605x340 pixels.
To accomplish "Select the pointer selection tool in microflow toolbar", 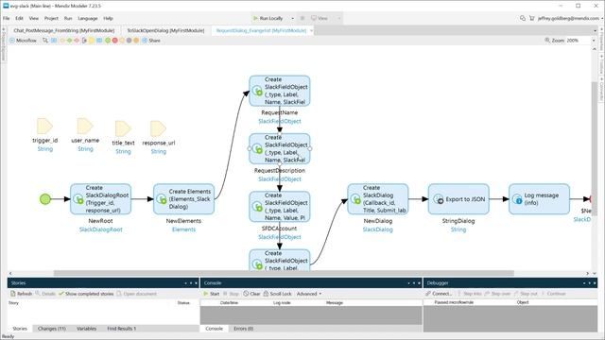I will 45,40.
